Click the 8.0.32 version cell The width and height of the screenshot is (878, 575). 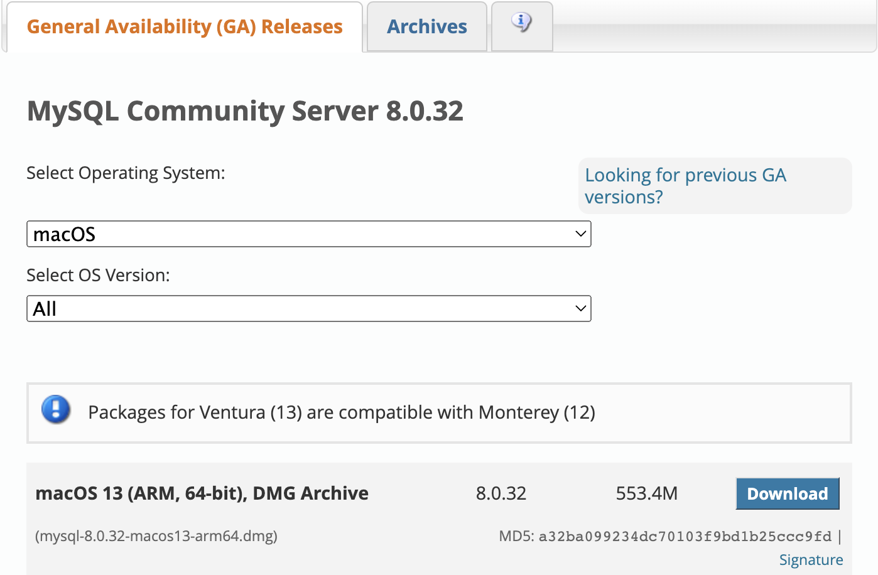tap(501, 493)
